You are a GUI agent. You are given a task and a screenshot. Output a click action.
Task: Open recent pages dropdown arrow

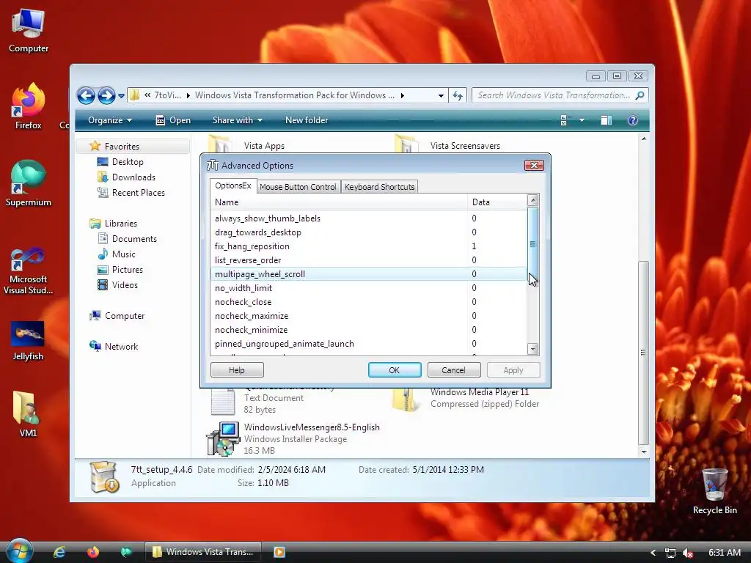(121, 96)
